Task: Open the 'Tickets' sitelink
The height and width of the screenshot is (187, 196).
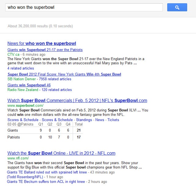Action: [113, 120]
